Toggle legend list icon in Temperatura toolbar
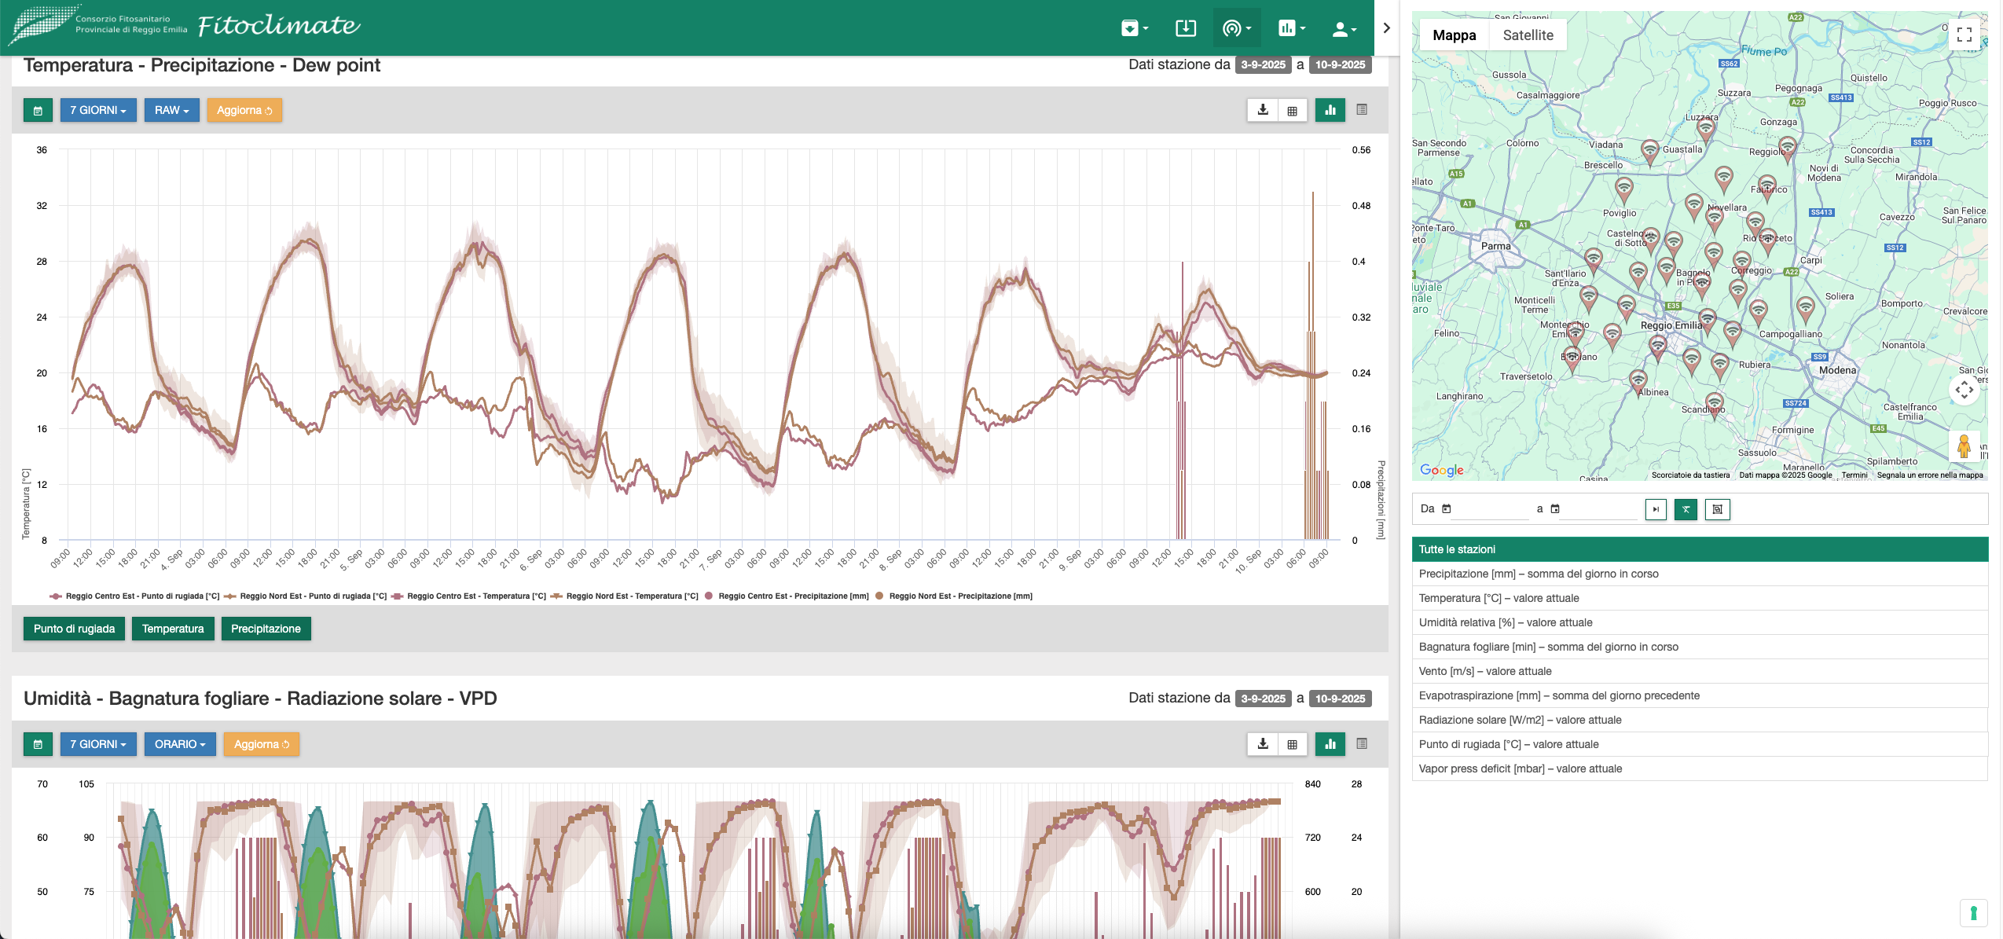 1362,110
